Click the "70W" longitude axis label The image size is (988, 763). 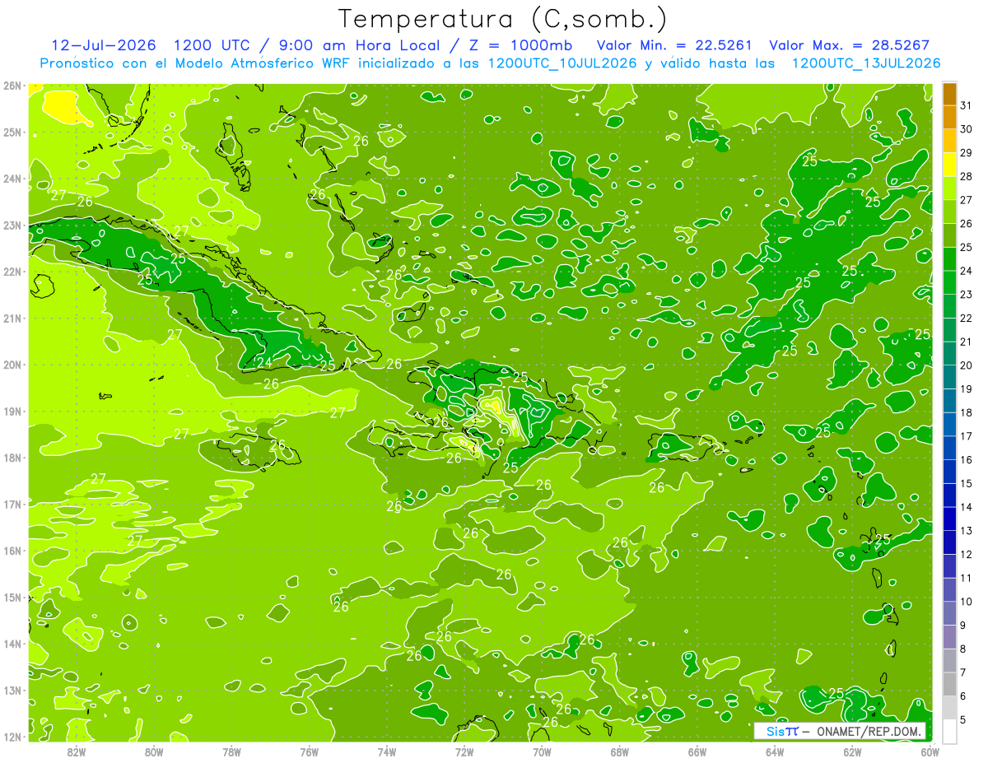tap(542, 751)
